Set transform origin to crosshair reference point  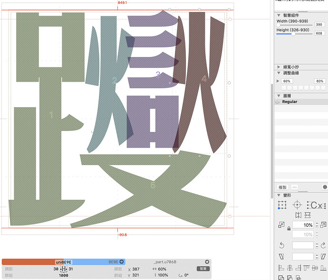[297, 205]
